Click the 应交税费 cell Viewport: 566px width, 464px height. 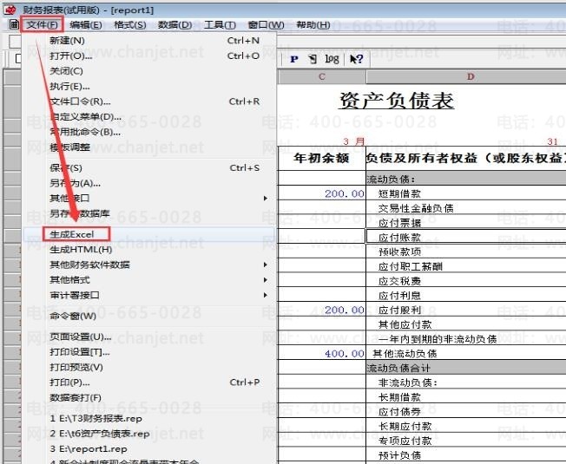pos(466,281)
